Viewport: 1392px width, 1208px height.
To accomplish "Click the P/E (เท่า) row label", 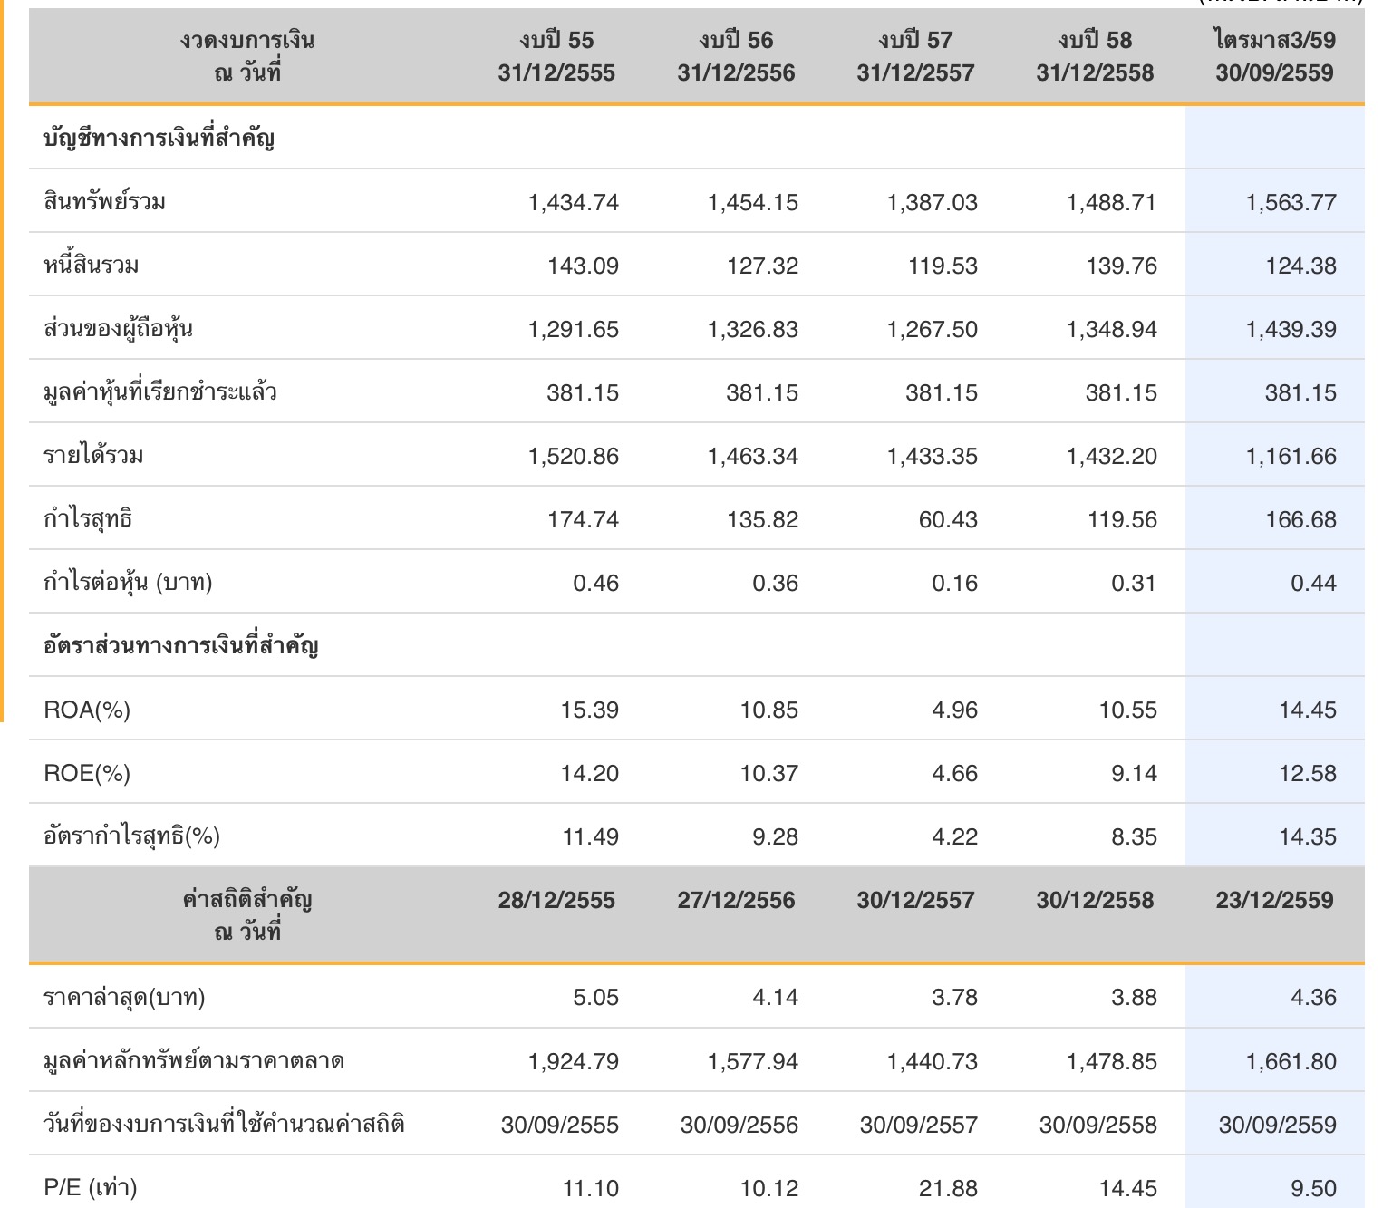I will (x=91, y=1187).
